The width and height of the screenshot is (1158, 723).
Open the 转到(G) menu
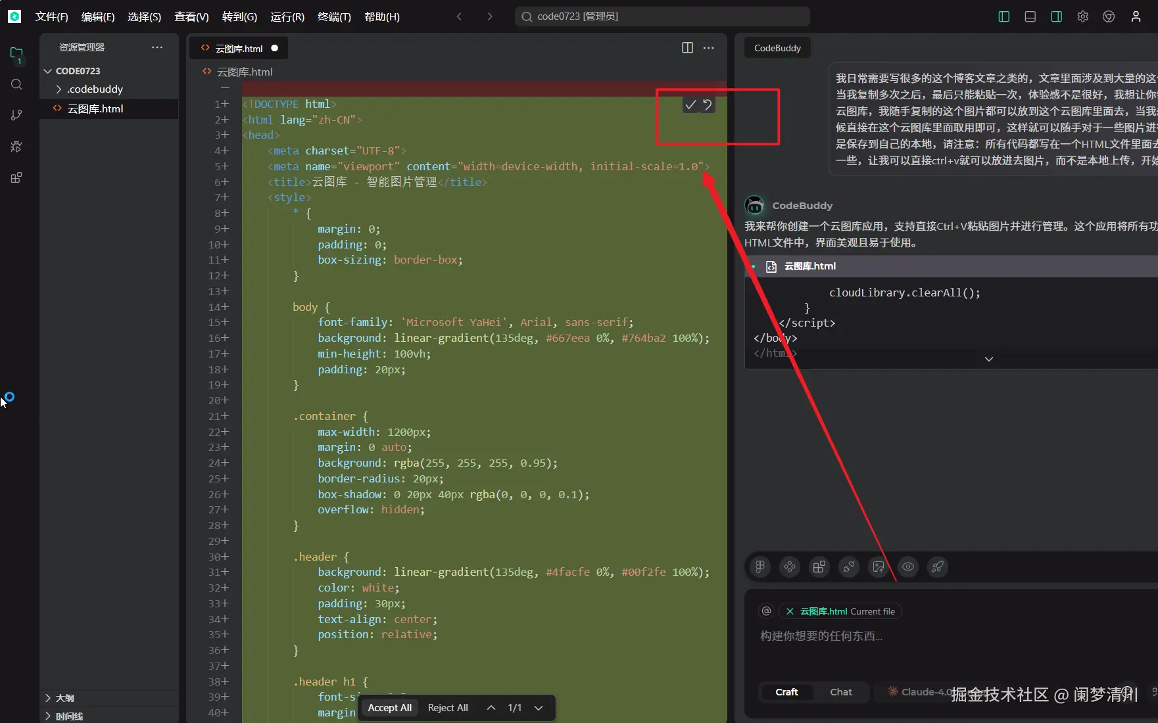tap(239, 16)
